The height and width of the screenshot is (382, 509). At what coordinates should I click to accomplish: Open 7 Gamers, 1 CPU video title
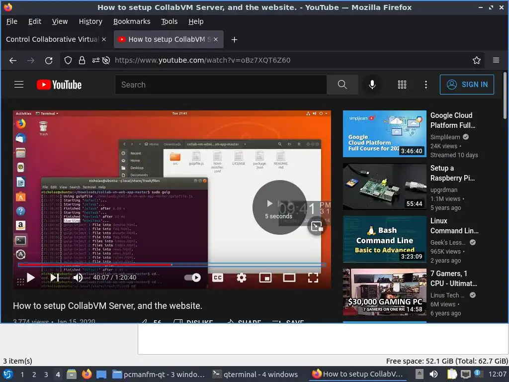454,279
